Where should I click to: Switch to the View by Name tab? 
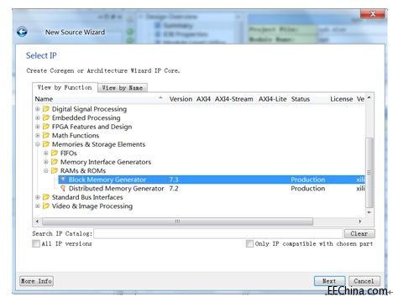[123, 88]
